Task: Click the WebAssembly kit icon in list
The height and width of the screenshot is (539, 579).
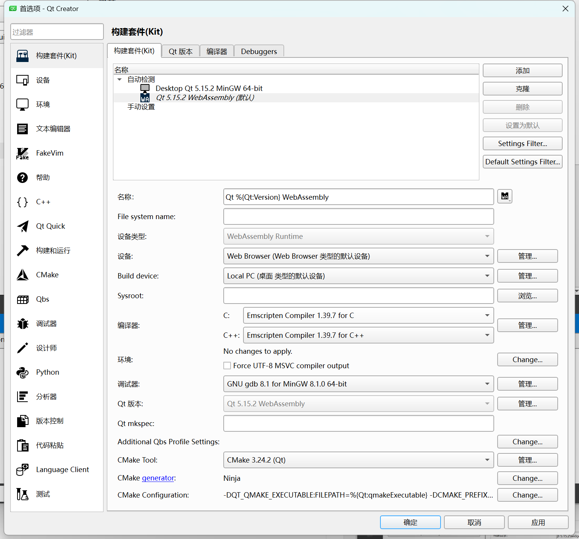Action: click(x=145, y=97)
